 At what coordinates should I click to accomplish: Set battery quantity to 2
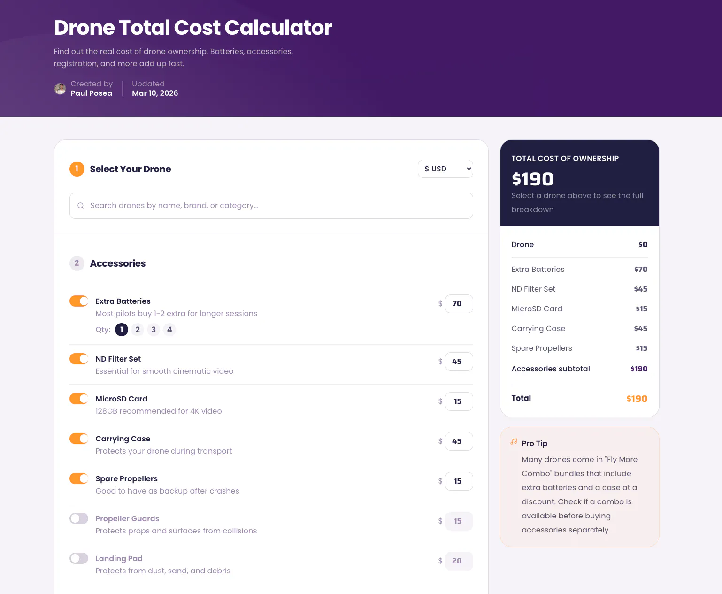pos(138,330)
